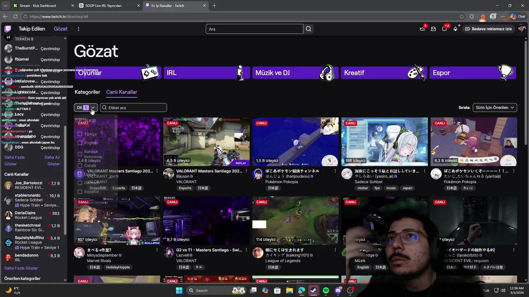Check the Bahasa Indonesia language checkbox
Viewport: 529px width, 297px height.
click(80, 154)
